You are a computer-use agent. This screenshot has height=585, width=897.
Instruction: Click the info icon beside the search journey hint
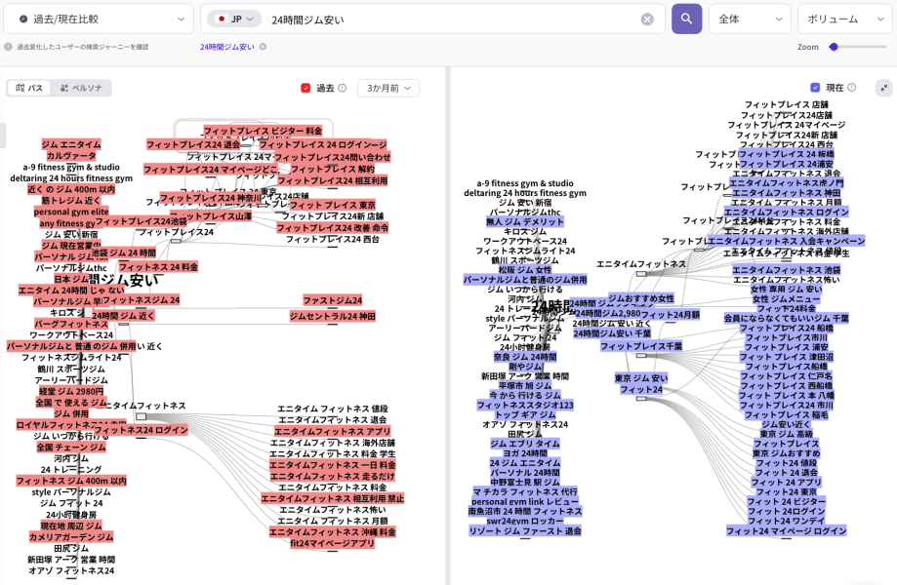9,47
